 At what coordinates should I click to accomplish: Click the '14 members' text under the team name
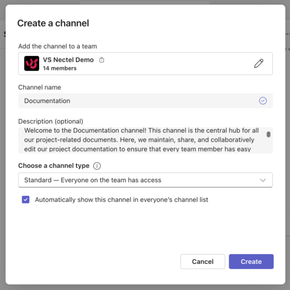[x=59, y=68]
